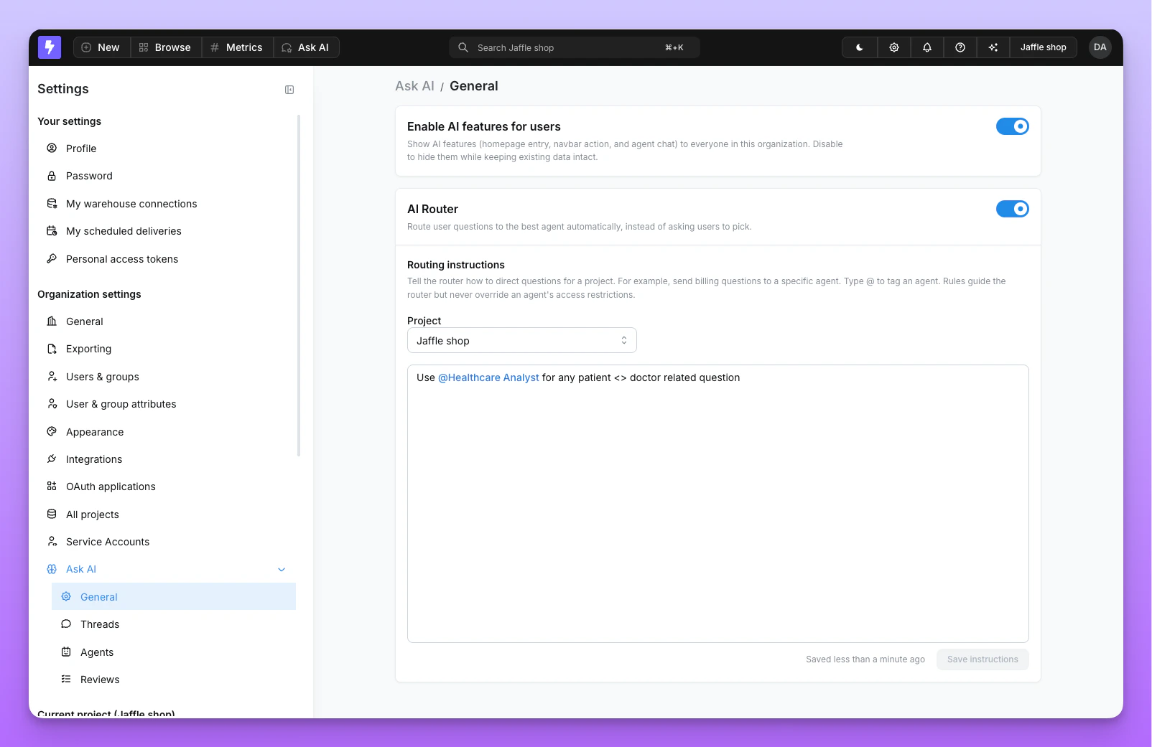The height and width of the screenshot is (747, 1152).
Task: Open All projects settings
Action: (x=167, y=515)
